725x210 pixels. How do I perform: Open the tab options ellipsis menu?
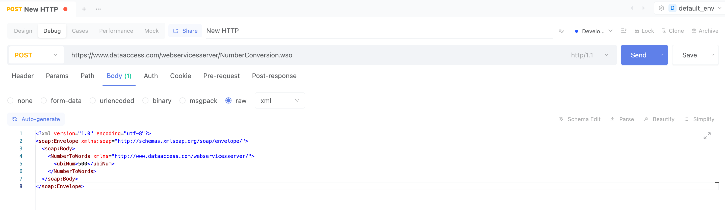pyautogui.click(x=98, y=9)
